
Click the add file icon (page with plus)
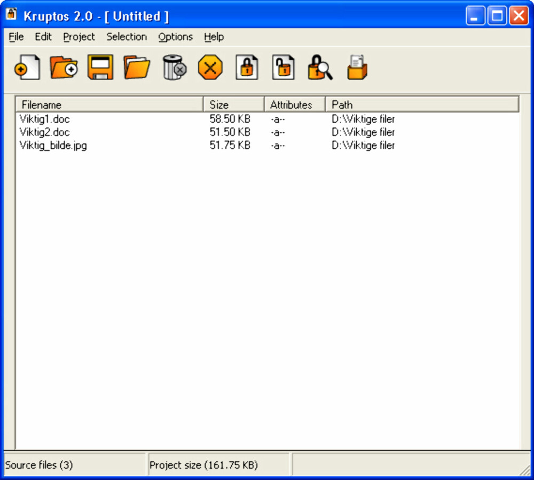tap(27, 67)
